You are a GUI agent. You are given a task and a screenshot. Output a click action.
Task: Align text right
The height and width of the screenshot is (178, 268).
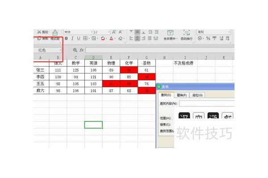click(143, 38)
